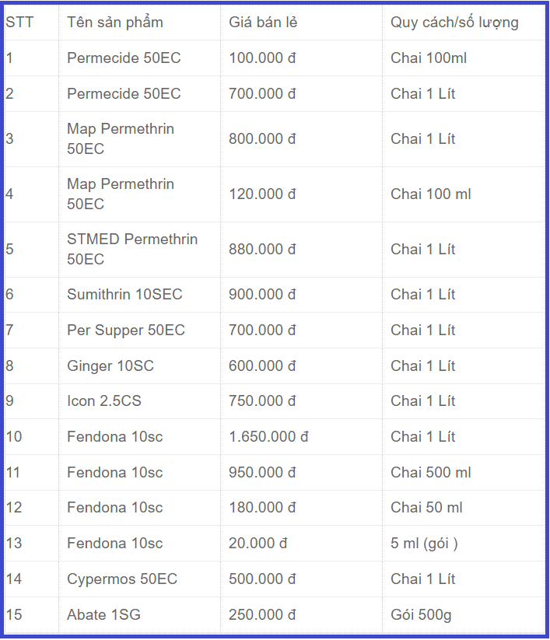The height and width of the screenshot is (640, 550).
Task: Select the 20.000 đ price cell
Action: [x=258, y=544]
